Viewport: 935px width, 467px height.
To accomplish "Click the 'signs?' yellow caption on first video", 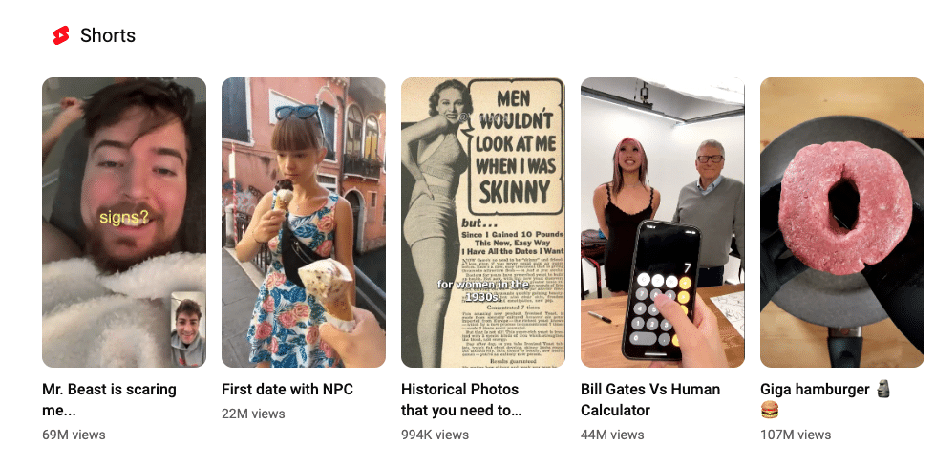I will point(124,217).
